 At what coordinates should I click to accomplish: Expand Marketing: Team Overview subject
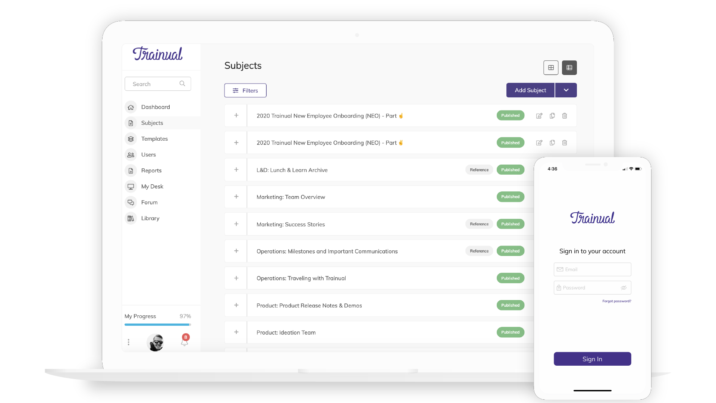point(236,197)
